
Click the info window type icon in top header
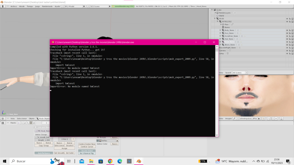pyautogui.click(x=3, y=6)
